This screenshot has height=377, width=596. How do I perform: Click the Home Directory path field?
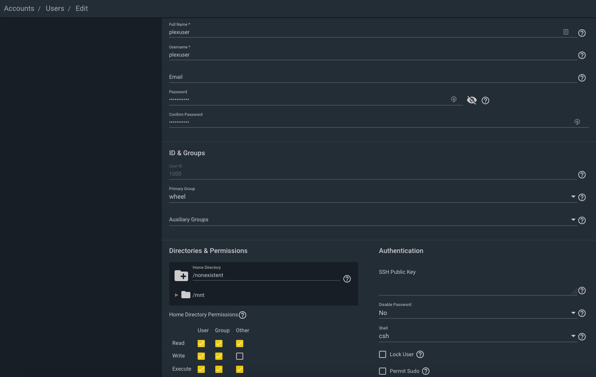tap(266, 275)
